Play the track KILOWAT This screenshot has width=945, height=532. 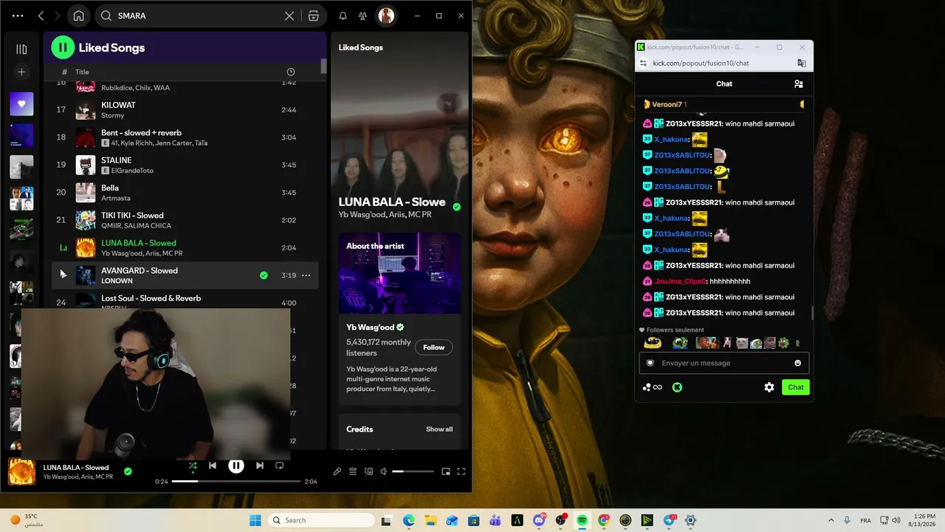[x=118, y=105]
